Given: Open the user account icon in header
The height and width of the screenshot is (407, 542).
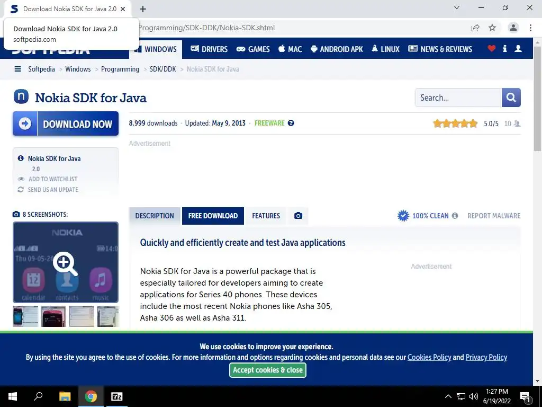Looking at the screenshot, I should (x=518, y=48).
